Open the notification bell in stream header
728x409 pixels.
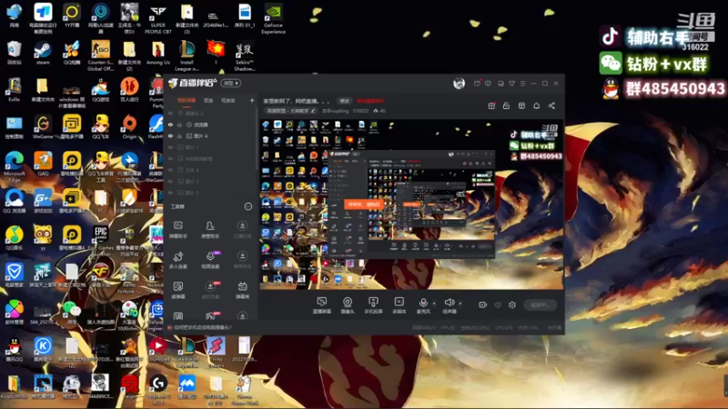tap(536, 105)
